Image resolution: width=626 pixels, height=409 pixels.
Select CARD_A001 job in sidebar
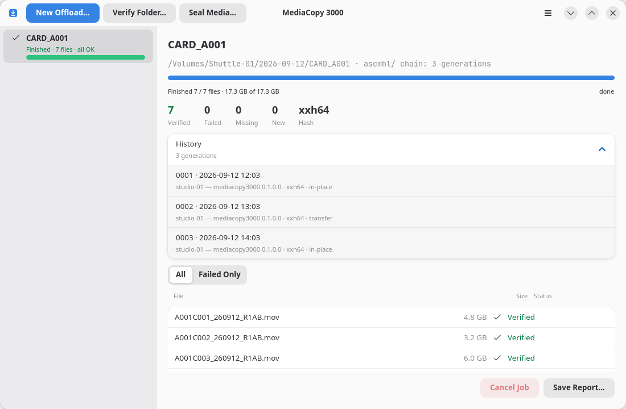79,46
